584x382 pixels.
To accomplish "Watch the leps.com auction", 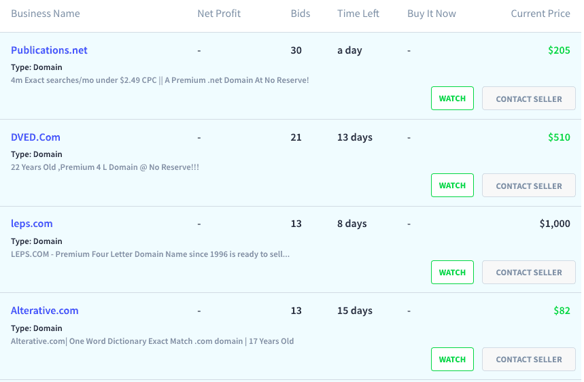I will 452,272.
